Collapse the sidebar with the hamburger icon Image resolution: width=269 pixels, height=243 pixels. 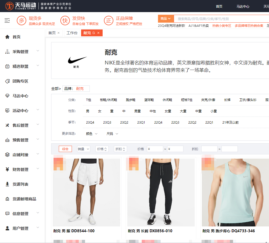pos(7,21)
